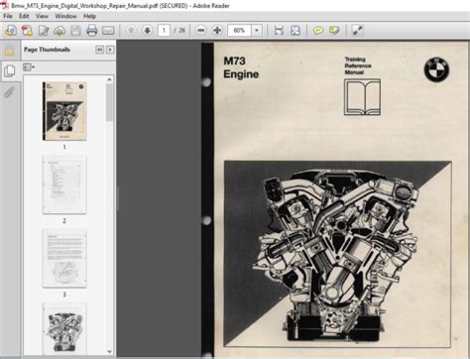470x359 pixels.
Task: Click the Create PDF online icon
Action: (11, 31)
